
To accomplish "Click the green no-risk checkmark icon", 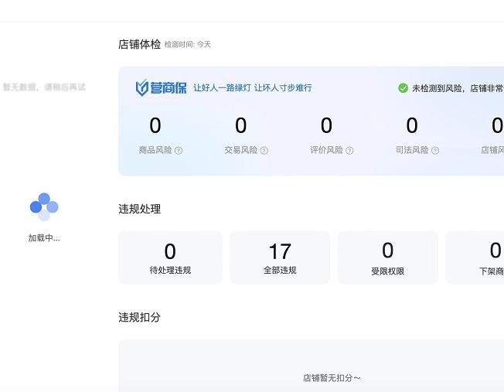I will coord(403,88).
